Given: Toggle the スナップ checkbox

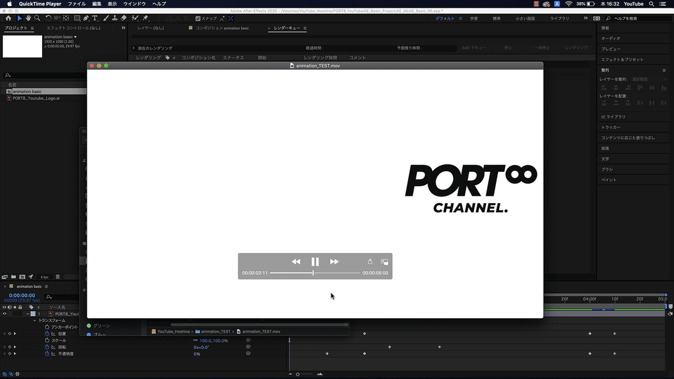Looking at the screenshot, I should pos(198,19).
